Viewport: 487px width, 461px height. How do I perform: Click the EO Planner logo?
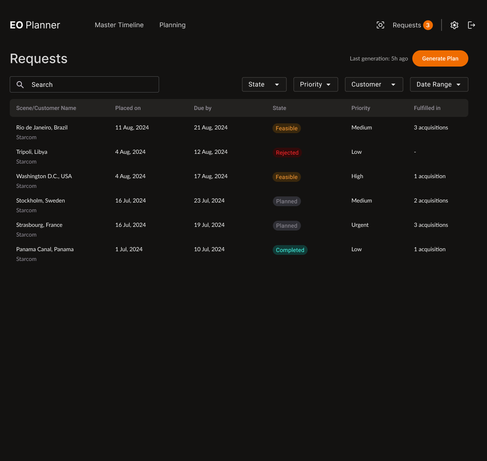[x=35, y=25]
